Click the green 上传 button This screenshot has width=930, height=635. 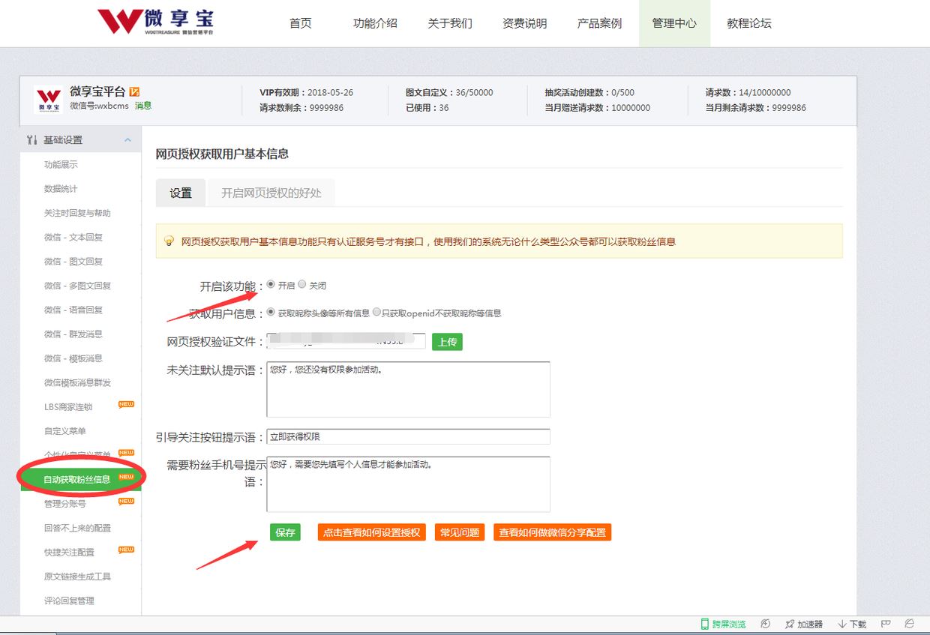(x=447, y=342)
